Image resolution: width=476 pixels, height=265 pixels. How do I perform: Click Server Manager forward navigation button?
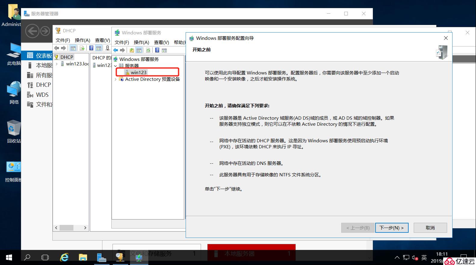tap(45, 31)
